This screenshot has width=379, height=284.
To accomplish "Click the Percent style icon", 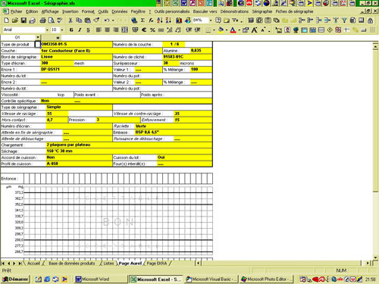I will (152, 30).
